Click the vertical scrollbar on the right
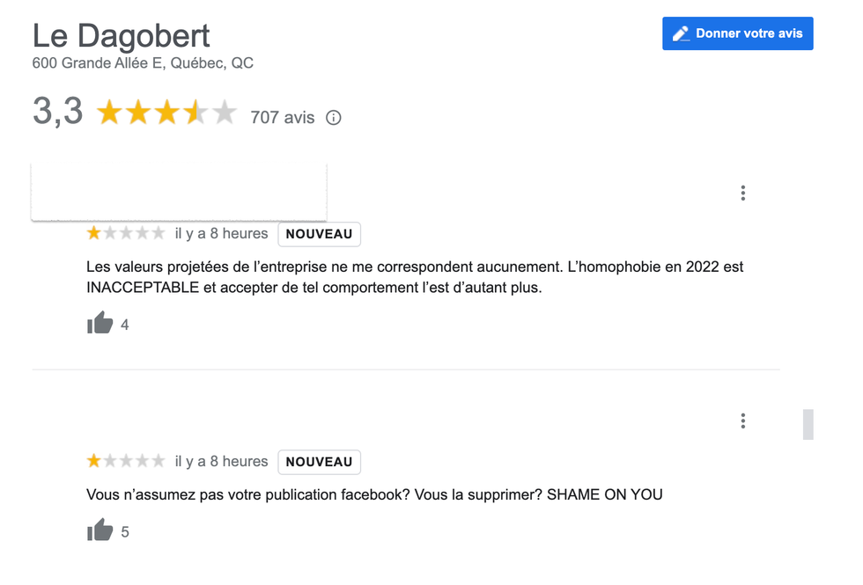The image size is (863, 585). pos(808,424)
